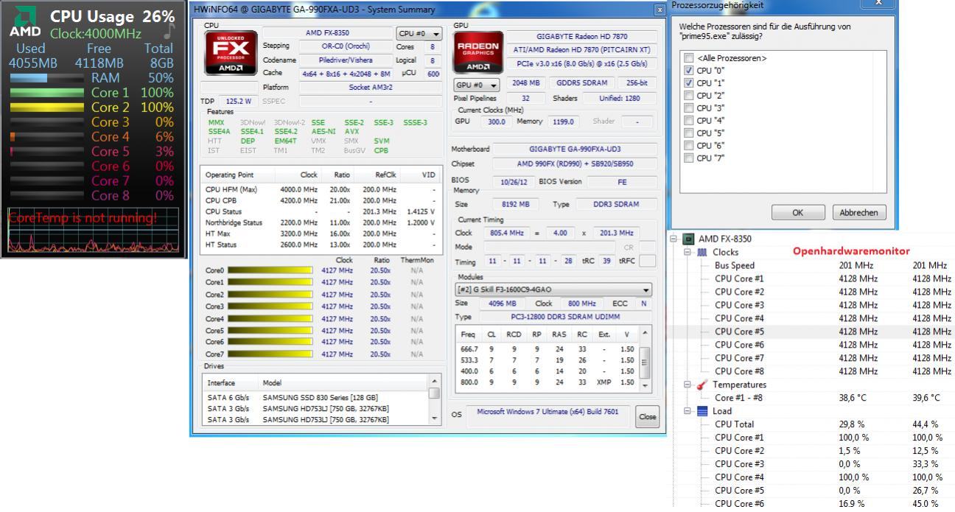Uncheck the CPU "1" checkbox
955x512 pixels.
[688, 83]
